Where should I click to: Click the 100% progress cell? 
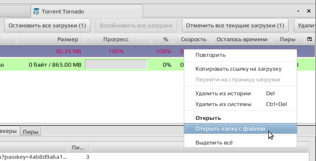116,51
